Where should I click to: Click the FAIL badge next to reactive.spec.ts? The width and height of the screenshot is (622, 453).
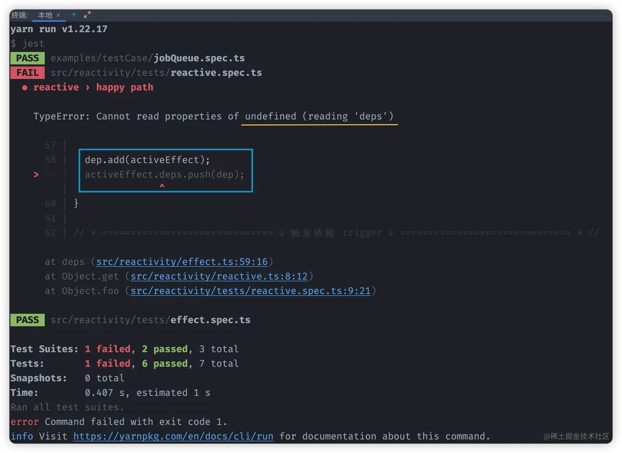(28, 73)
